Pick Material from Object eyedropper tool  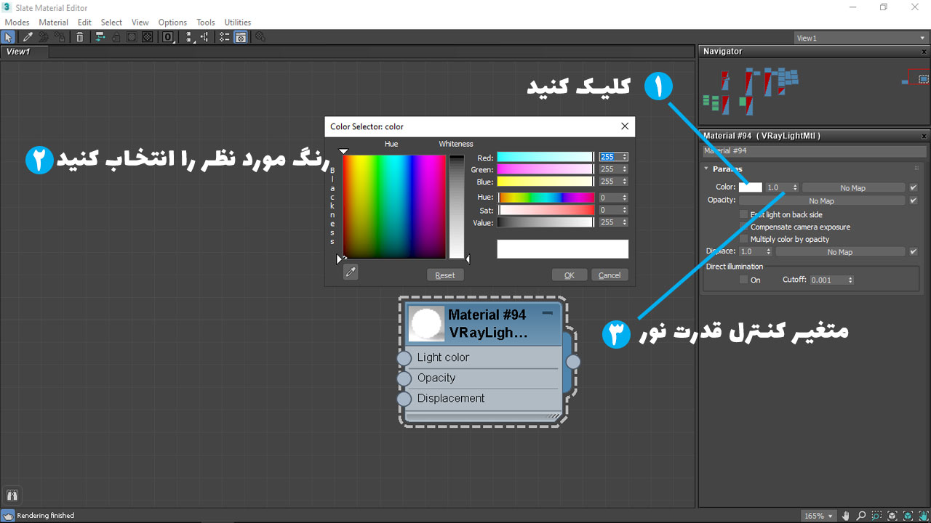coord(28,37)
